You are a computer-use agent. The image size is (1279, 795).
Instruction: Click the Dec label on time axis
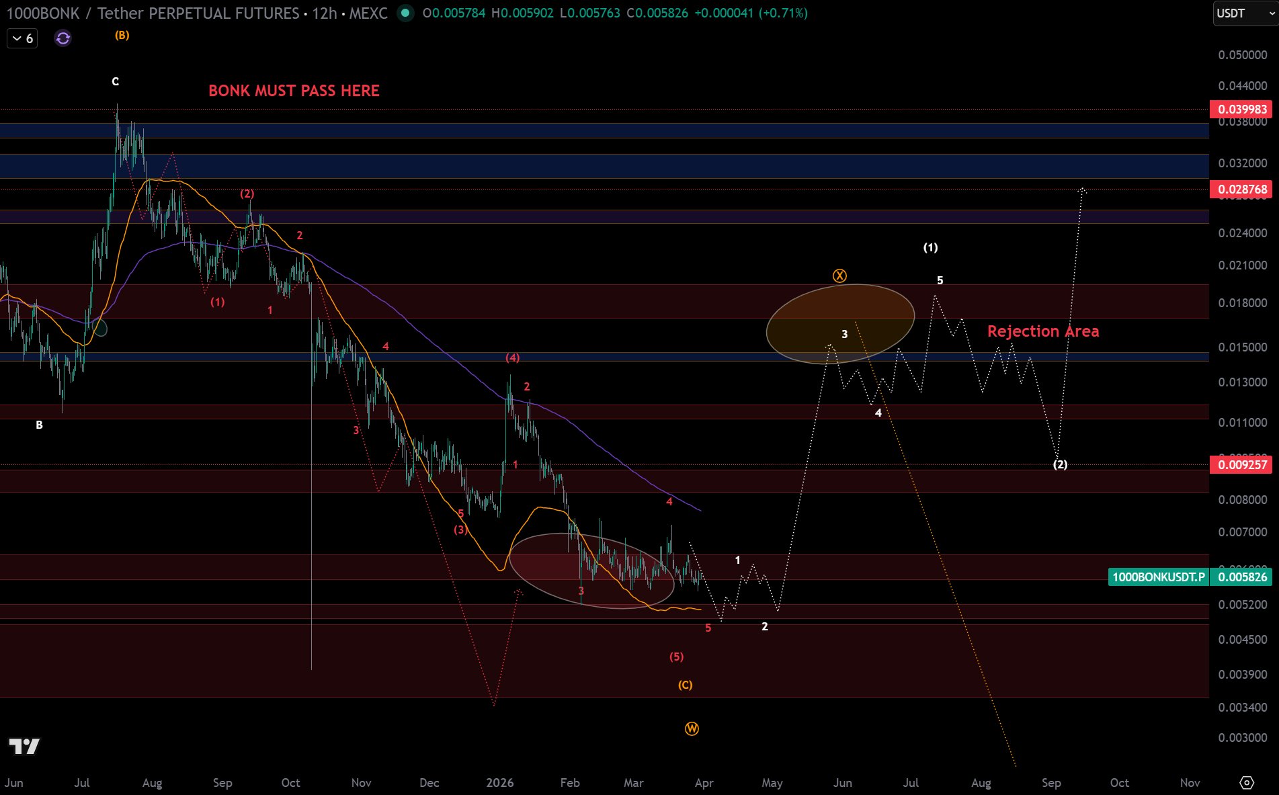(x=429, y=783)
